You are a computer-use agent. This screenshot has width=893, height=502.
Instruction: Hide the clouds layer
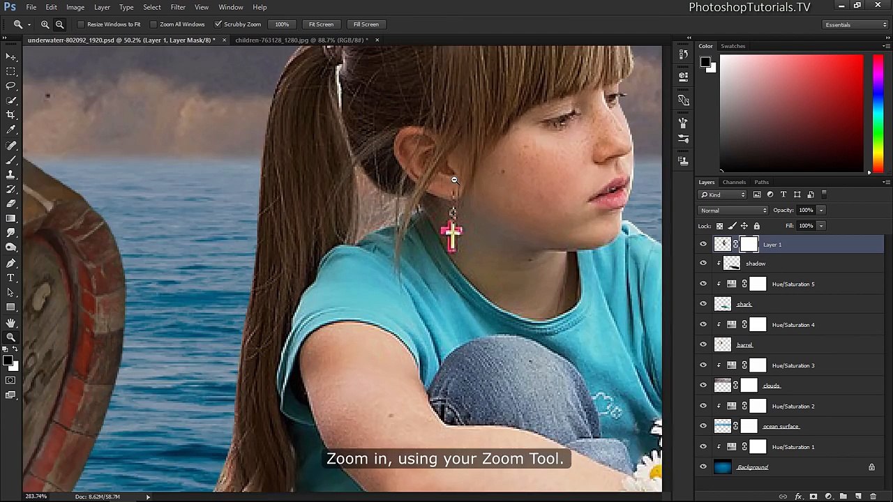tap(703, 386)
